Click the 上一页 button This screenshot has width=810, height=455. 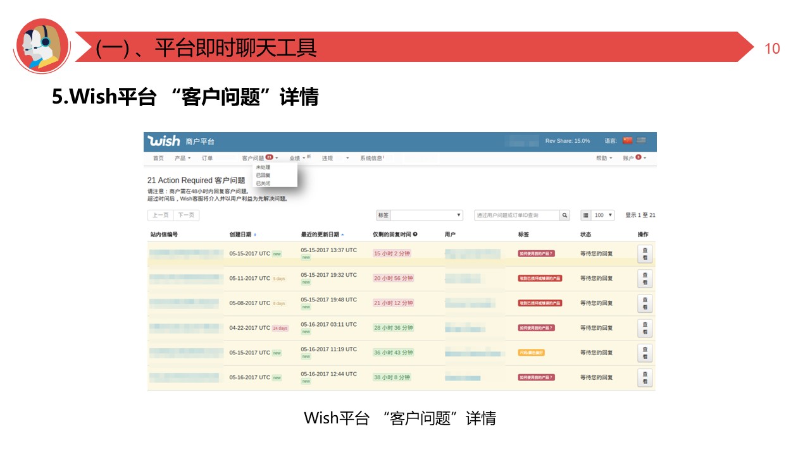pyautogui.click(x=160, y=215)
